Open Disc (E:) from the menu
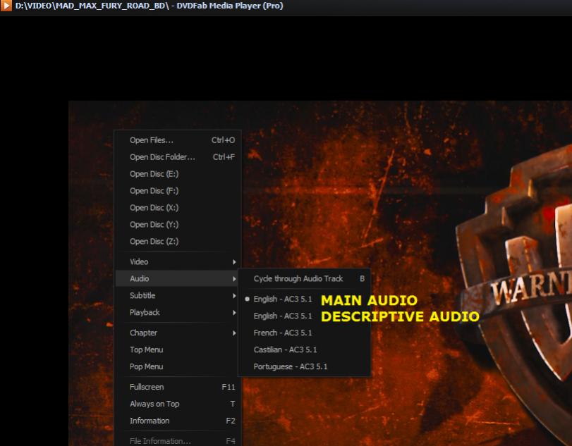This screenshot has width=572, height=446. (178, 174)
